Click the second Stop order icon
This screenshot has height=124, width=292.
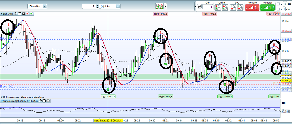[x=240, y=7]
